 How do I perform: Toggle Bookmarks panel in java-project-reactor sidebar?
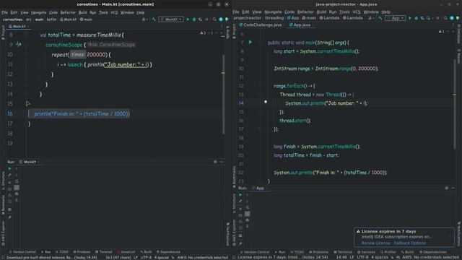(234, 177)
